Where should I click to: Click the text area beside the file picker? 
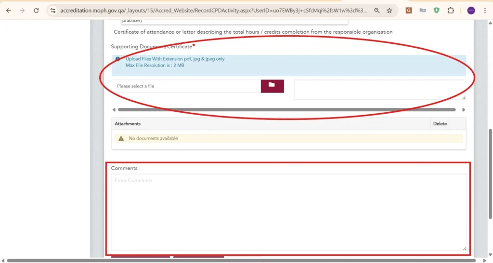click(x=380, y=90)
